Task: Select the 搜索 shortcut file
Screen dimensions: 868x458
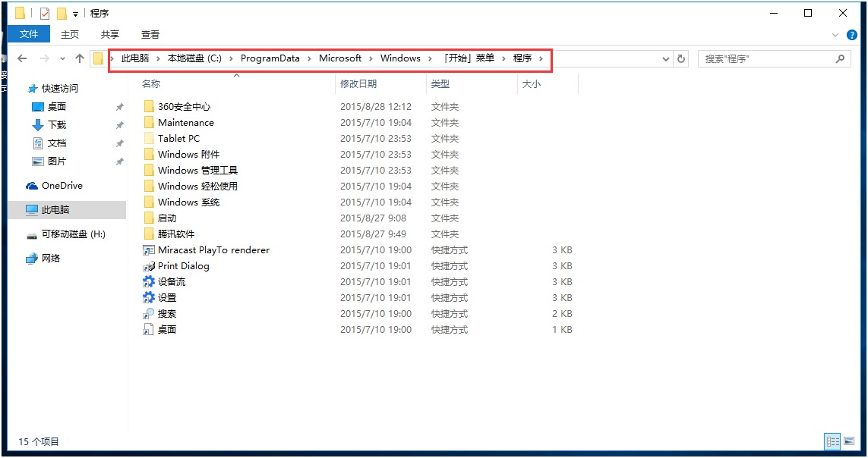Action: [x=166, y=314]
